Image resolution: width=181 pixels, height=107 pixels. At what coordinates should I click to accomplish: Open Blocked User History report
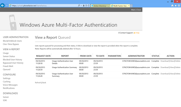[x=12, y=60]
